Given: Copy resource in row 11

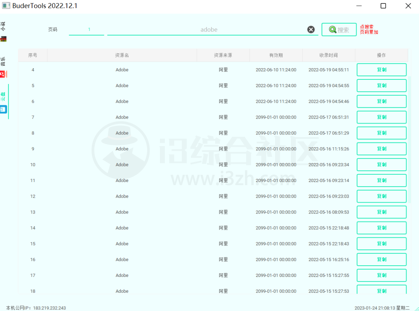Looking at the screenshot, I should [x=382, y=180].
